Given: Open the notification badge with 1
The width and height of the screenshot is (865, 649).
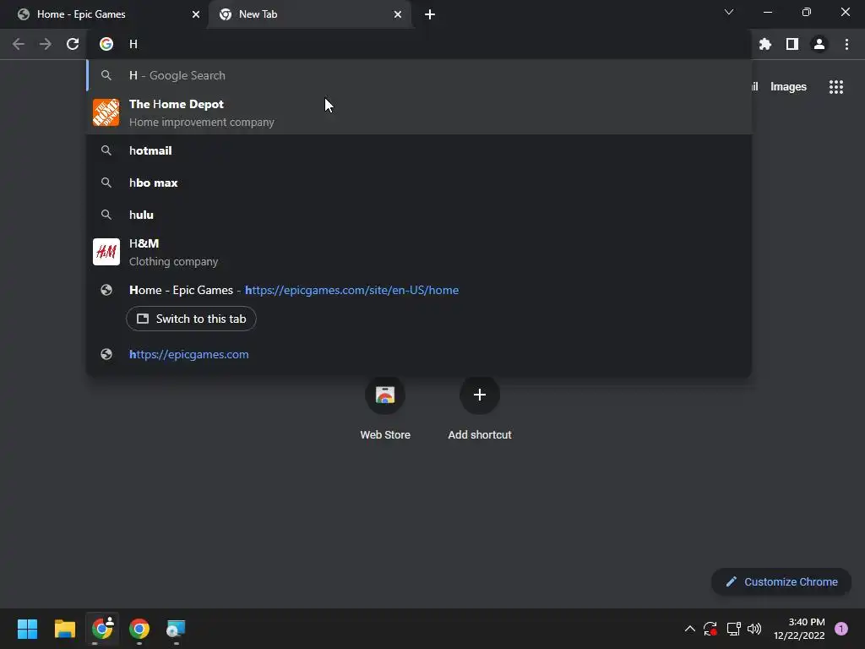Looking at the screenshot, I should coord(841,629).
